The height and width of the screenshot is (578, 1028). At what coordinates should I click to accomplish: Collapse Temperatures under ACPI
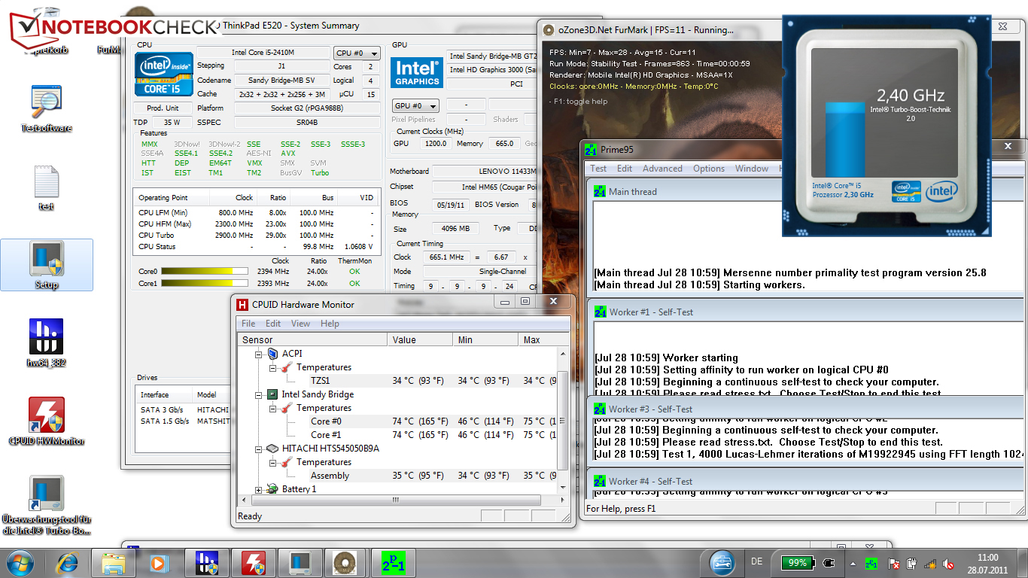273,367
